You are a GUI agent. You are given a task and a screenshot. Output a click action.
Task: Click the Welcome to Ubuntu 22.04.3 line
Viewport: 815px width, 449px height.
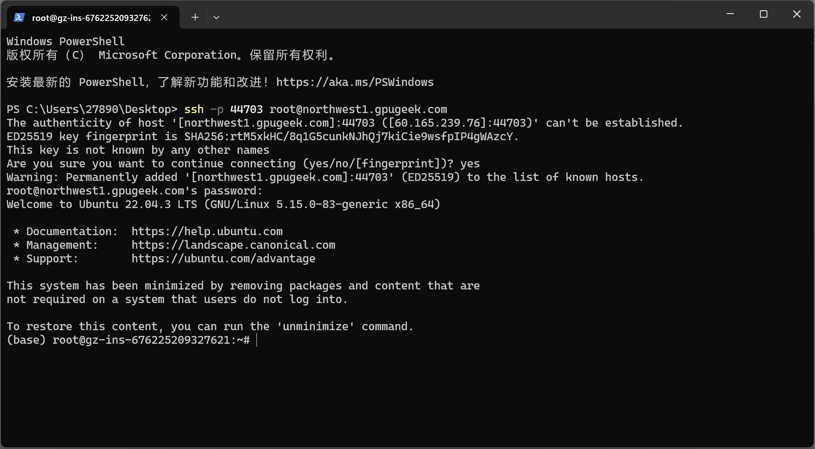pyautogui.click(x=224, y=204)
